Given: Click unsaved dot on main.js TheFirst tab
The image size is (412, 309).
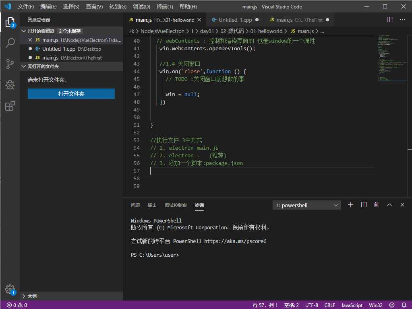Looking at the screenshot, I should (x=327, y=20).
